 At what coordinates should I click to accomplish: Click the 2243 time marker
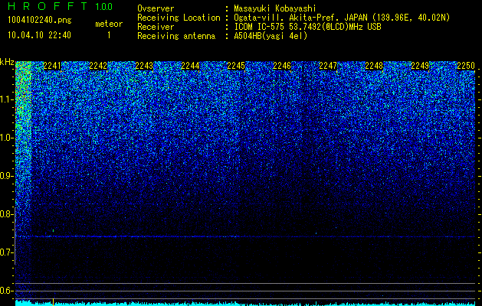click(x=144, y=66)
